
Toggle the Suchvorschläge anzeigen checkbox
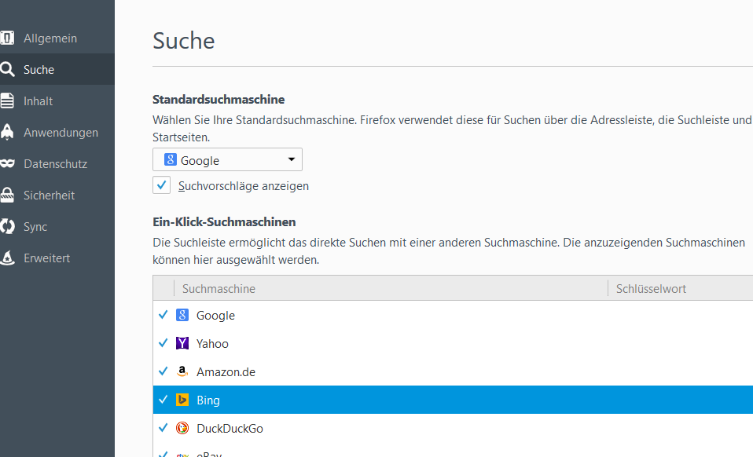(x=162, y=185)
